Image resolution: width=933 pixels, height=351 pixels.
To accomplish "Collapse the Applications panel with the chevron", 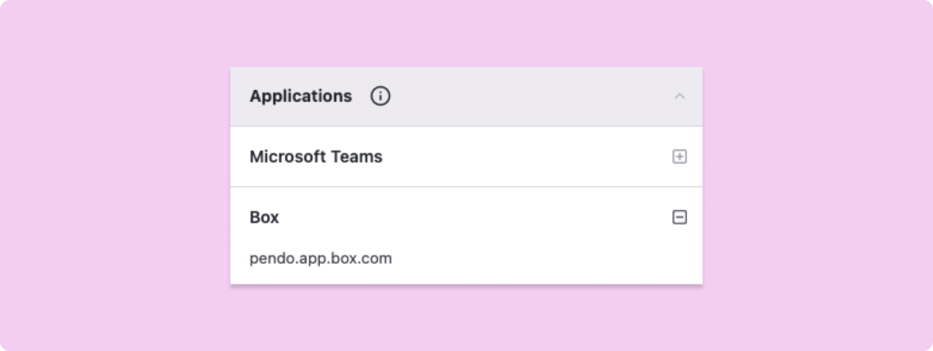I will (x=680, y=96).
